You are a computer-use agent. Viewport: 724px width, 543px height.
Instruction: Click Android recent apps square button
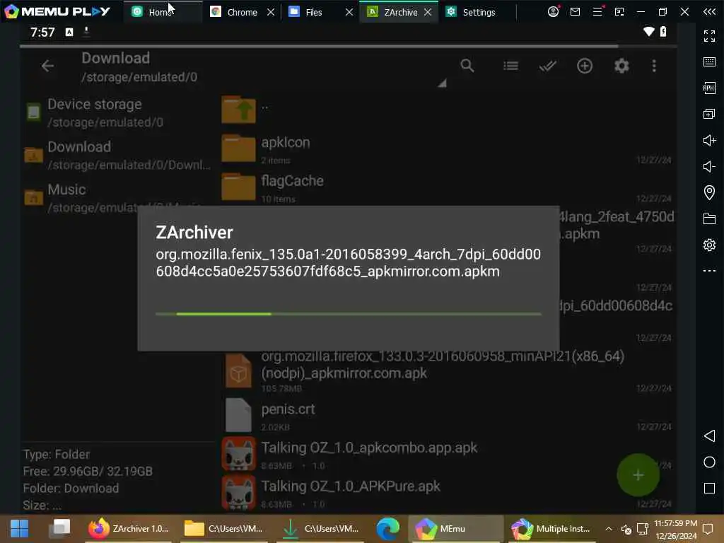(x=709, y=488)
